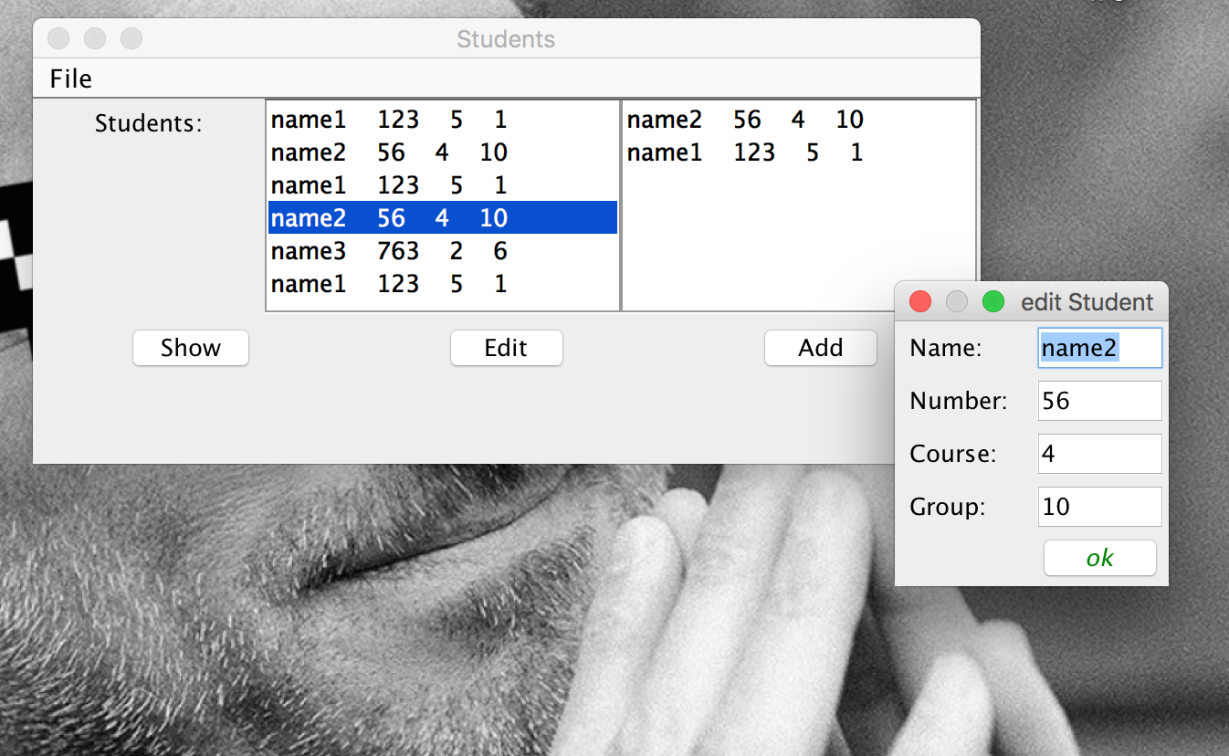Click the Number: label in edit dialog

point(959,401)
